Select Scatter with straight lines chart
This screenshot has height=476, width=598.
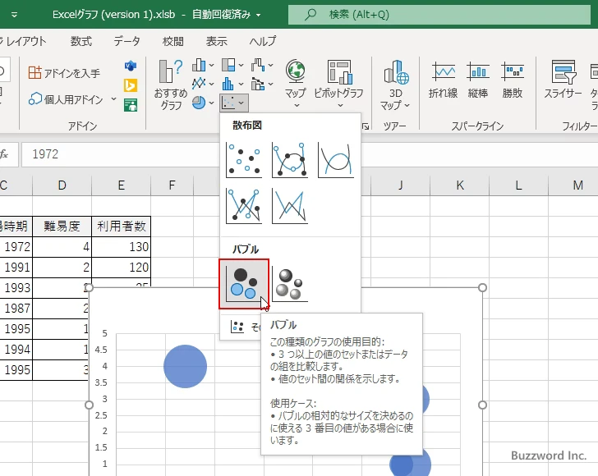pyautogui.click(x=290, y=206)
